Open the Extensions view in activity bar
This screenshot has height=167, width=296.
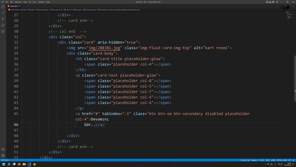click(x=3, y=32)
